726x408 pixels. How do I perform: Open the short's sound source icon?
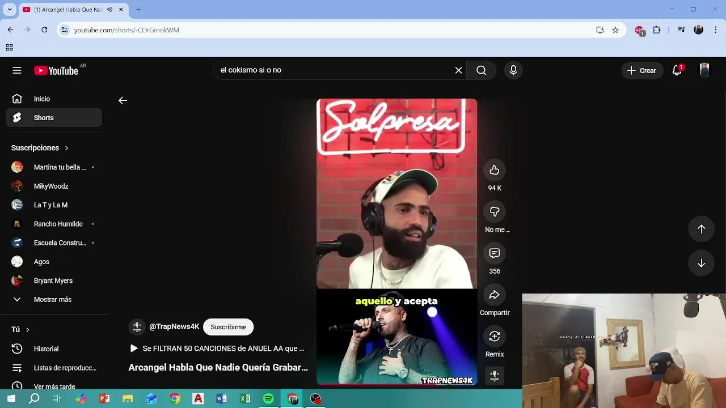click(495, 375)
